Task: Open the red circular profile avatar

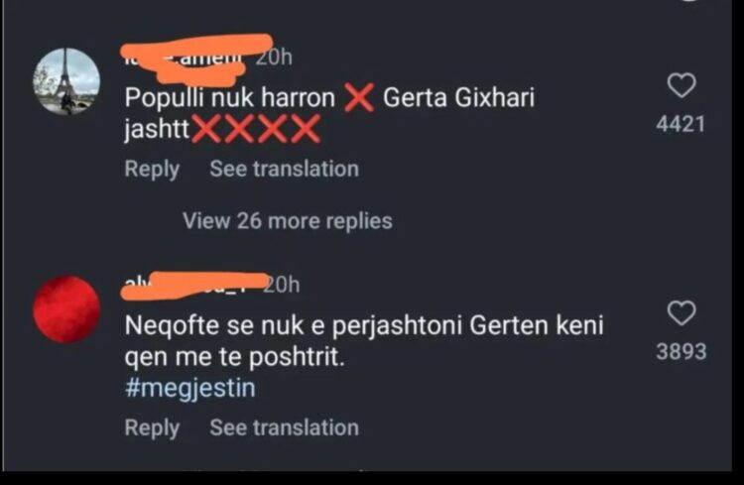Action: (66, 309)
